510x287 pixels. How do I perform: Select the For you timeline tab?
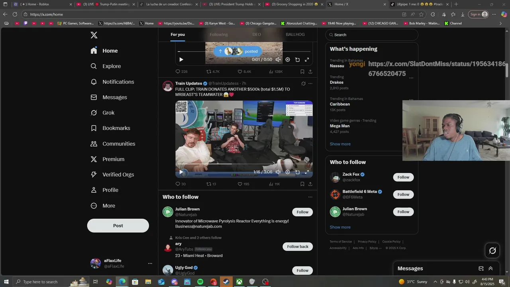(x=178, y=35)
